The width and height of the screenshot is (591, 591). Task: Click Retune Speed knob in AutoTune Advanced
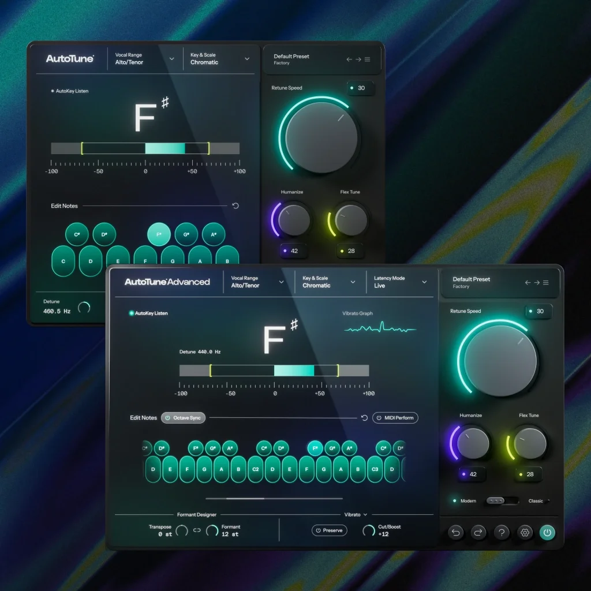pyautogui.click(x=500, y=361)
